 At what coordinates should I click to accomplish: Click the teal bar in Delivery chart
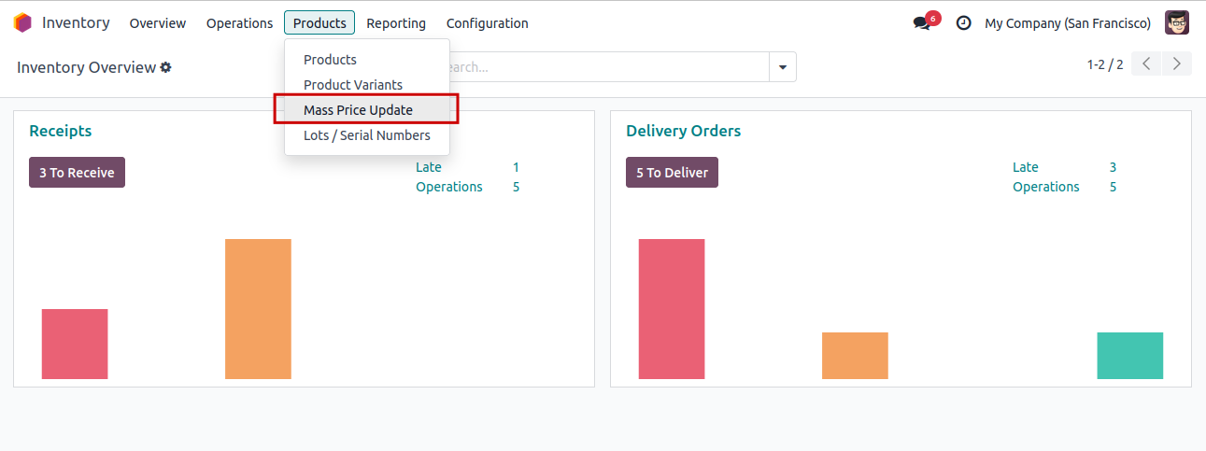(1129, 356)
